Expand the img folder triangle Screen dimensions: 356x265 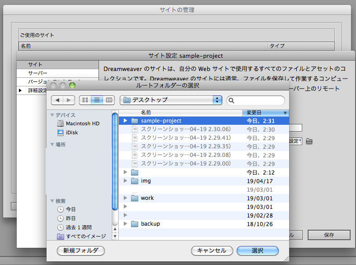tap(125, 181)
